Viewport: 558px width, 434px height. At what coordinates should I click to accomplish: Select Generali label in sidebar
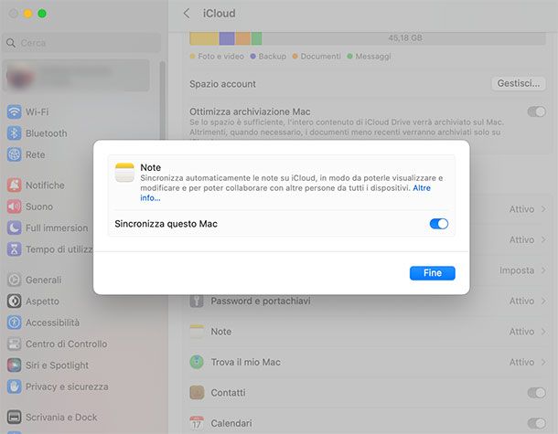click(43, 281)
